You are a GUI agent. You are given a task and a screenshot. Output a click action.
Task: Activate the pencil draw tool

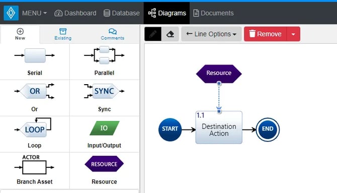tap(153, 34)
